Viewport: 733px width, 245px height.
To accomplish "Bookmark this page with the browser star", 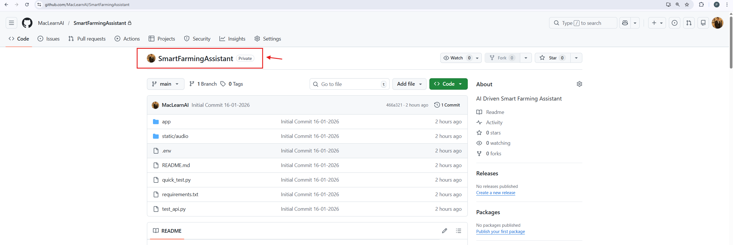I will 687,5.
